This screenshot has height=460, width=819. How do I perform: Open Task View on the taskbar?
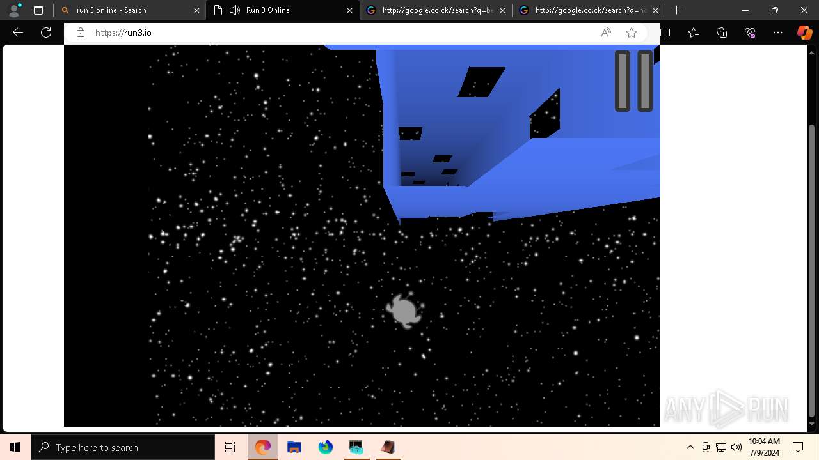230,447
